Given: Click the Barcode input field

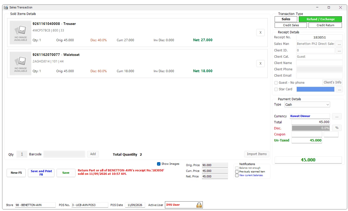Looking at the screenshot, I should [x=64, y=154].
